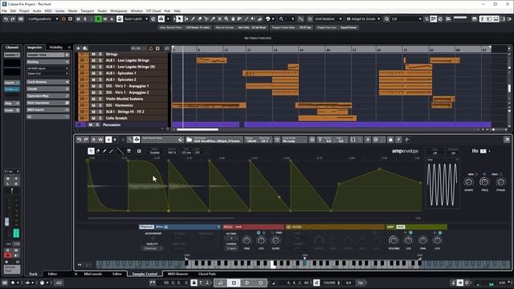Switch to the MixConsole lower zone tab
This screenshot has width=514, height=289.
93,274
